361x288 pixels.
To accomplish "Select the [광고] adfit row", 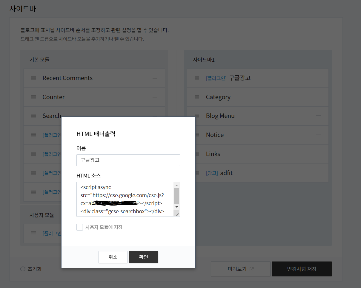I will point(258,173).
